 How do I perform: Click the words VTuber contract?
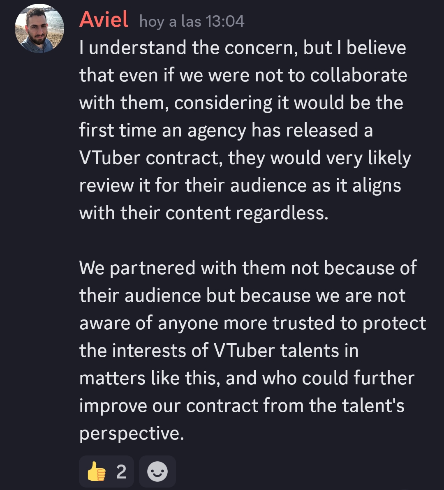click(x=151, y=158)
